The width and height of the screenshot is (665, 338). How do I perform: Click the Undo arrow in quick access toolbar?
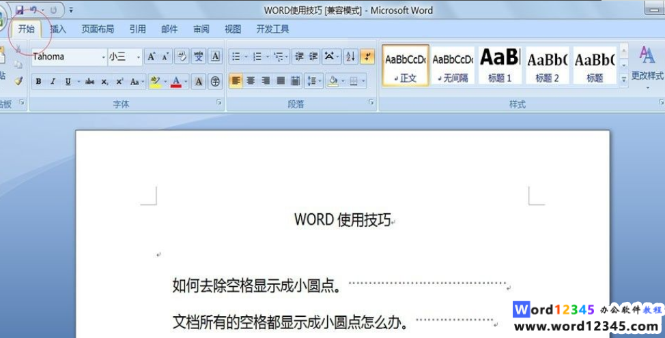34,10
